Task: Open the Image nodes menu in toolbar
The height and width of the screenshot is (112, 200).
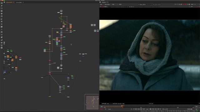Action: 2,3
